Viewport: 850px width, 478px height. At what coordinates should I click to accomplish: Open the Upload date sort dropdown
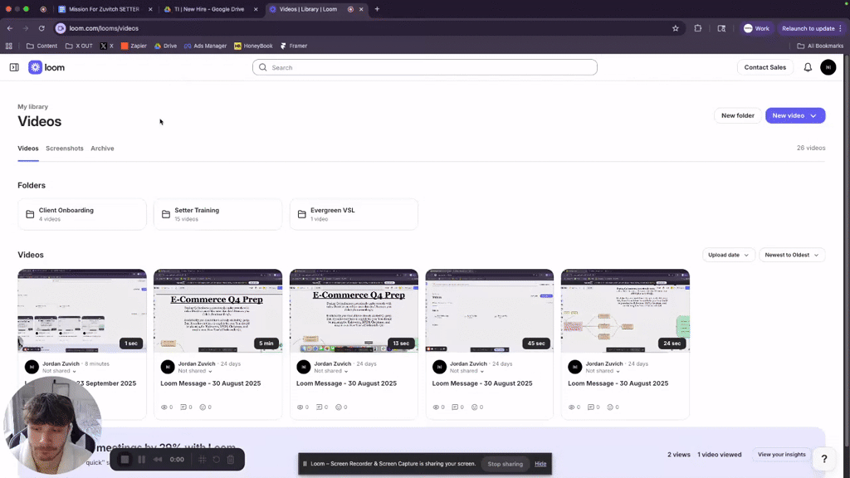coord(728,255)
